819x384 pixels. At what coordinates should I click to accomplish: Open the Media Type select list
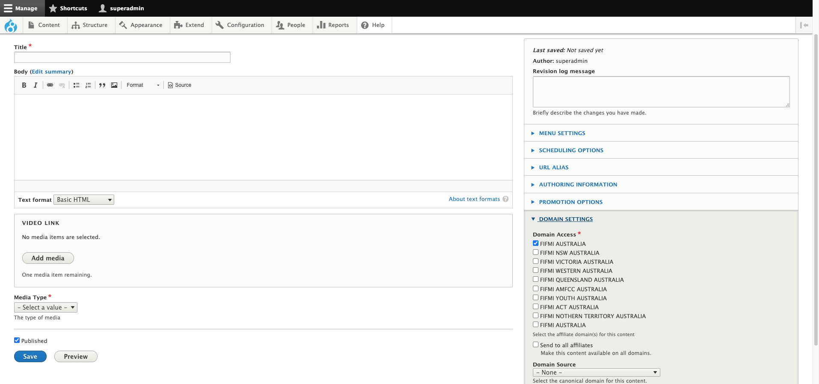[x=46, y=307]
